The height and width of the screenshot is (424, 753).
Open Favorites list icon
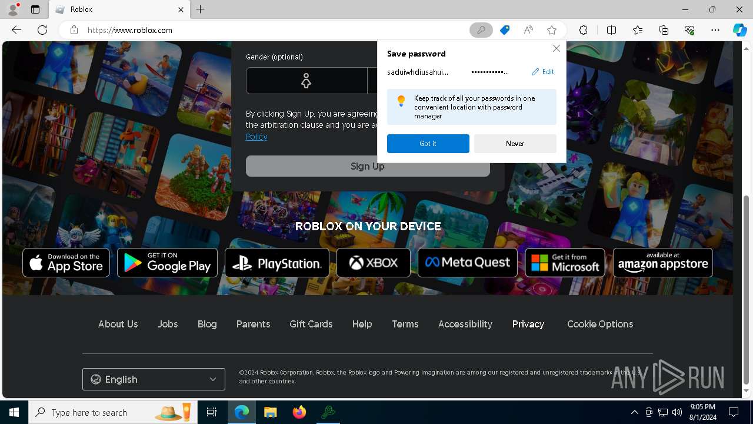638,30
